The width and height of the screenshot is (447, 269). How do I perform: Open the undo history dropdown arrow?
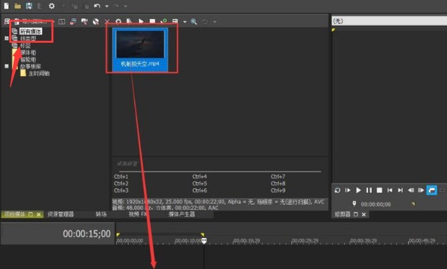click(x=107, y=6)
